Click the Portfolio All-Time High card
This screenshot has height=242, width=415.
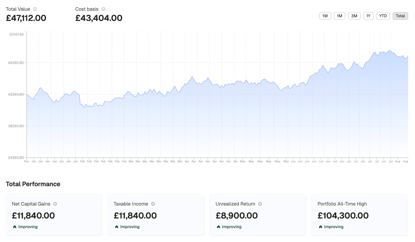[360, 215]
